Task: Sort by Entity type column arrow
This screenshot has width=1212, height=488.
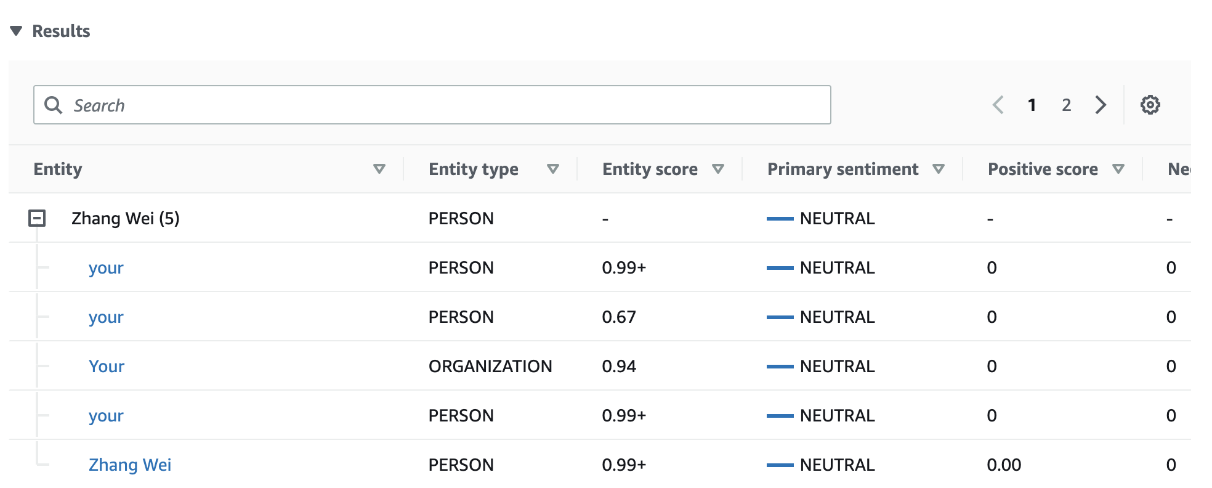Action: tap(553, 169)
